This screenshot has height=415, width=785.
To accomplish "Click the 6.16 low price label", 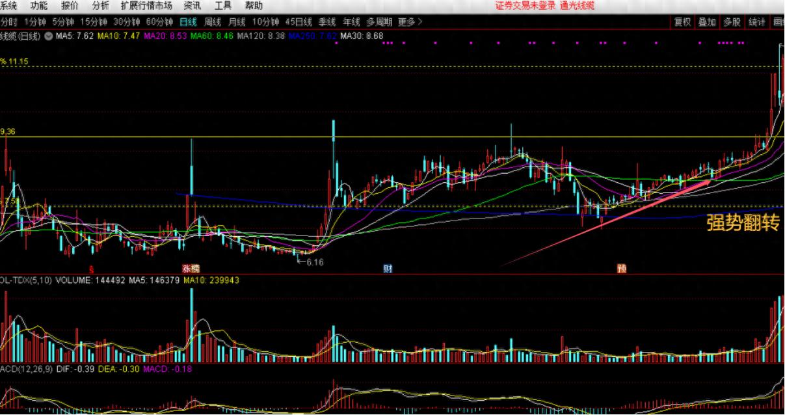I will click(x=313, y=262).
